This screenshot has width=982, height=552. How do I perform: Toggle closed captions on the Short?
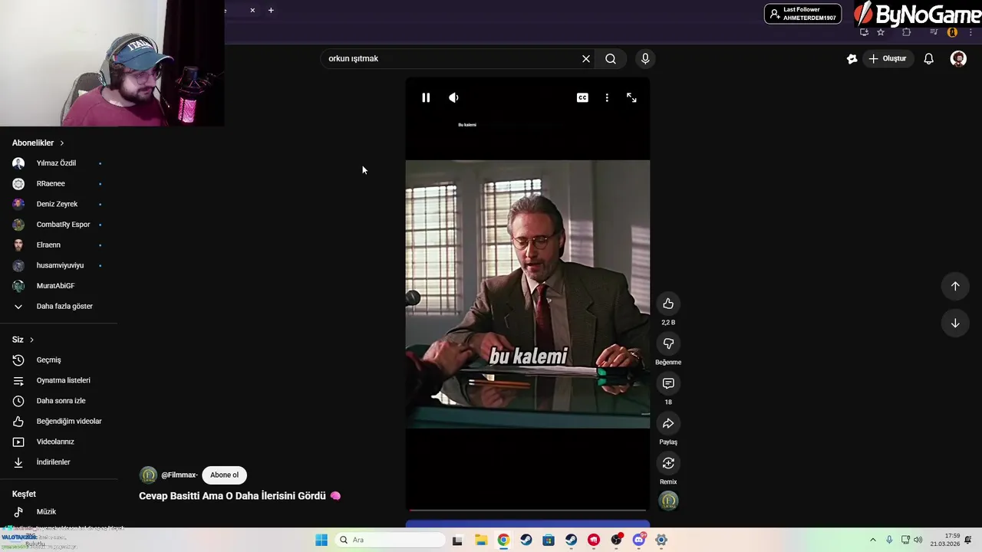pyautogui.click(x=582, y=97)
